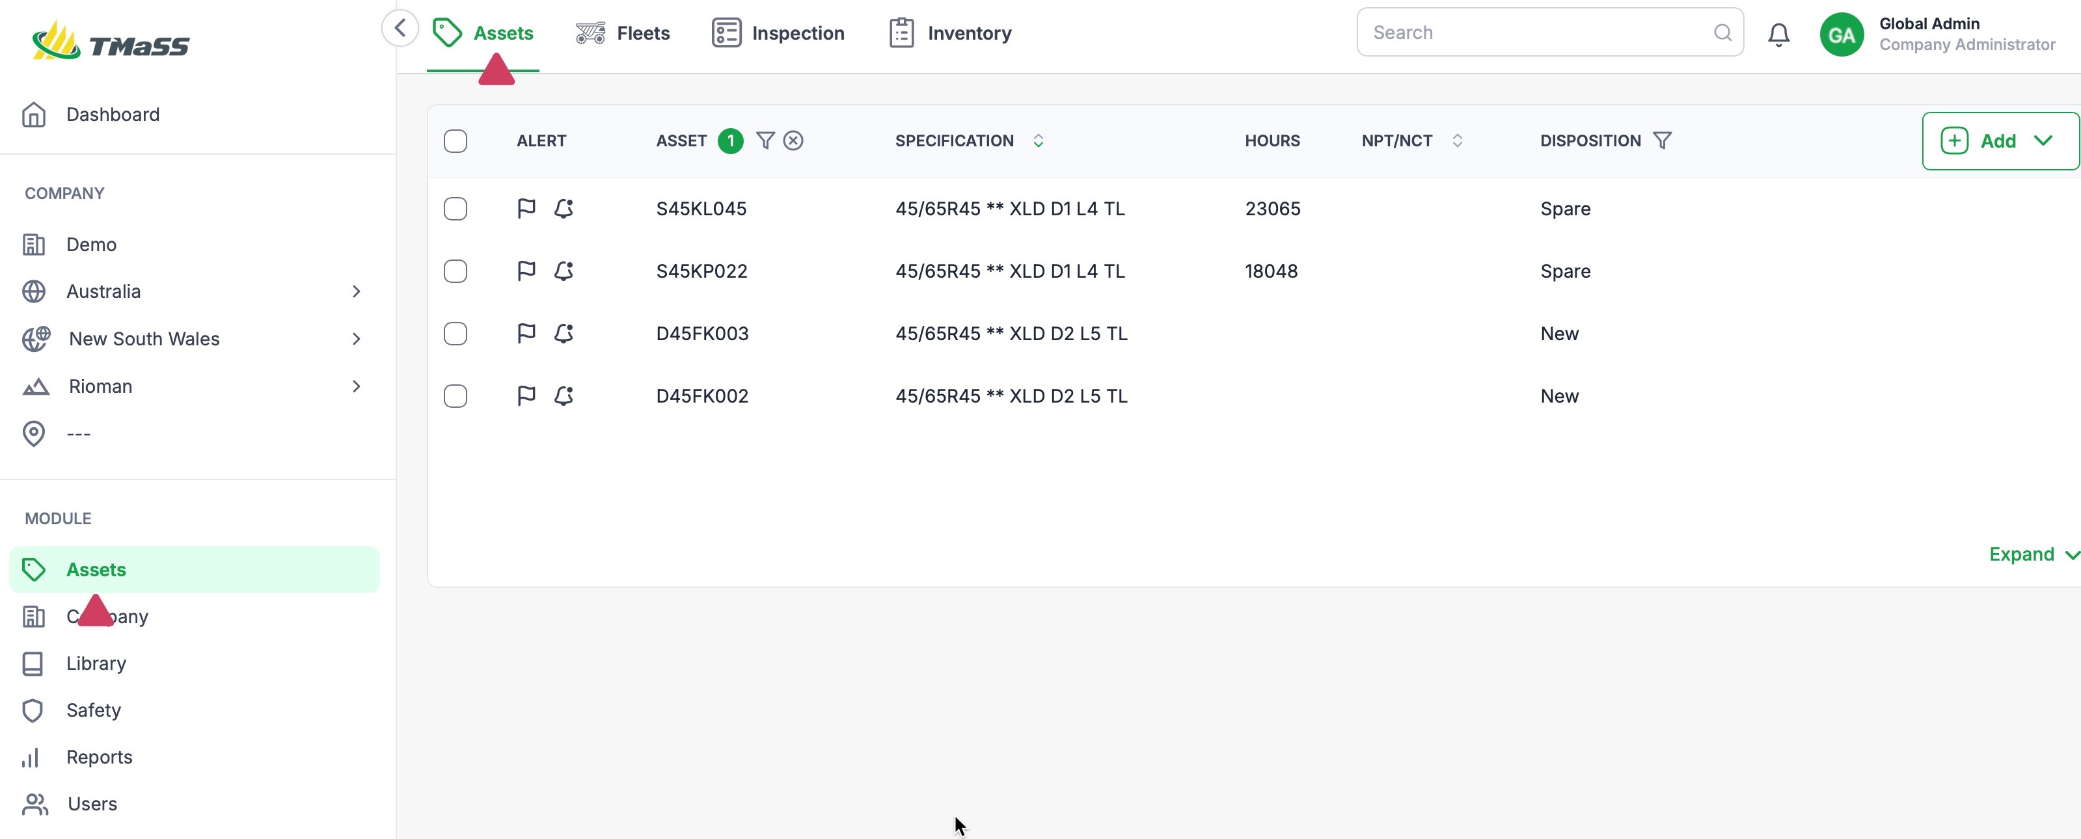Tick the select-all checkbox in the header
2081x839 pixels.
(x=456, y=140)
